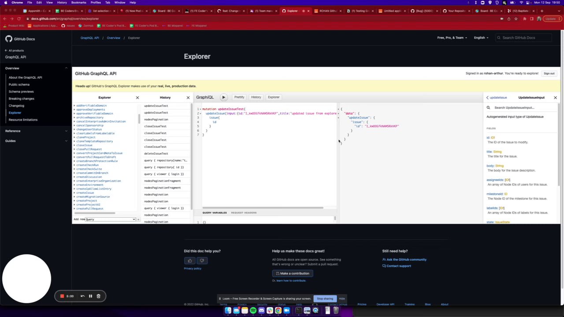This screenshot has height=317, width=564.
Task: Open the Schema previews sidebar page
Action: click(x=21, y=92)
